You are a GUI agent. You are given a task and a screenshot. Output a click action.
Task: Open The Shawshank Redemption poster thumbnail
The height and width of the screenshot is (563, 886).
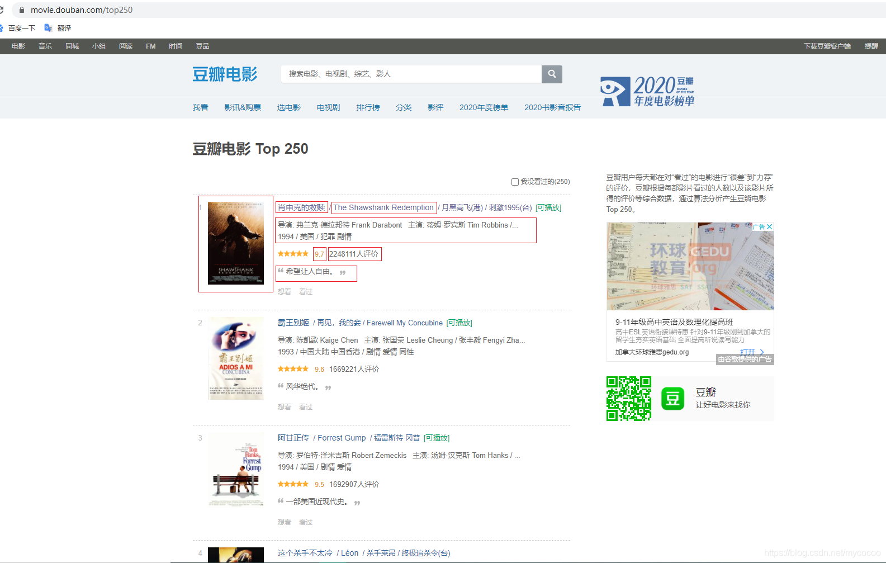(236, 243)
